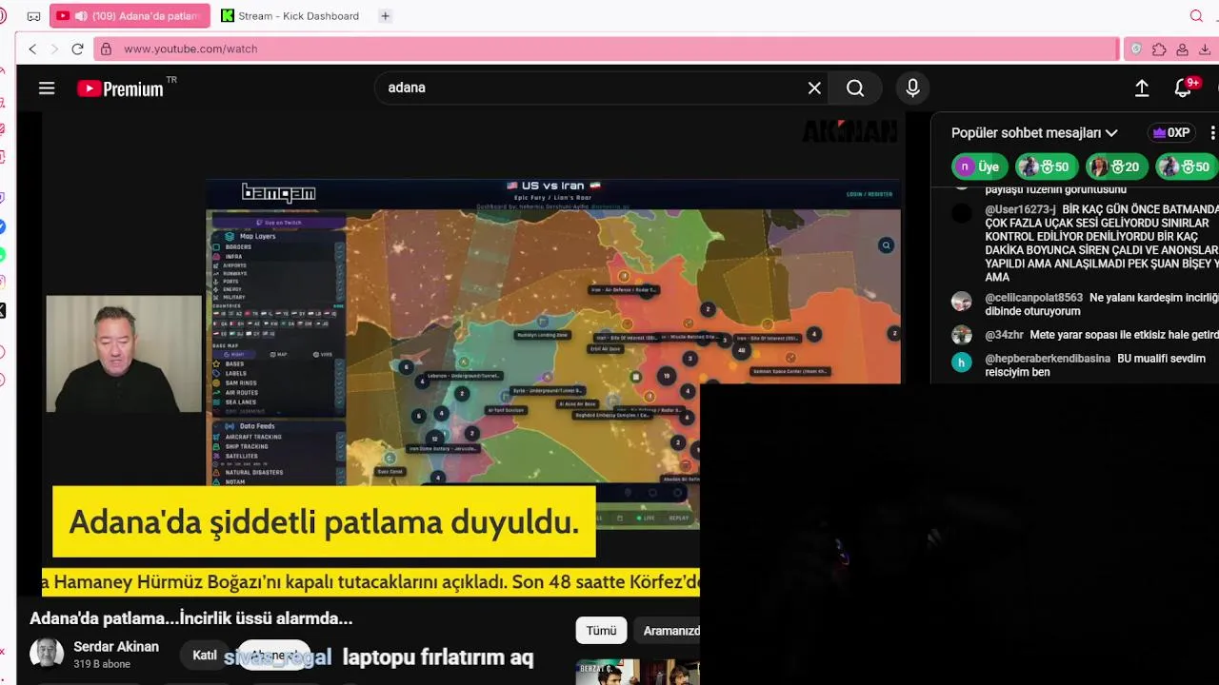Click the bamgam logo in dashboard
This screenshot has height=685, width=1219.
click(x=278, y=193)
